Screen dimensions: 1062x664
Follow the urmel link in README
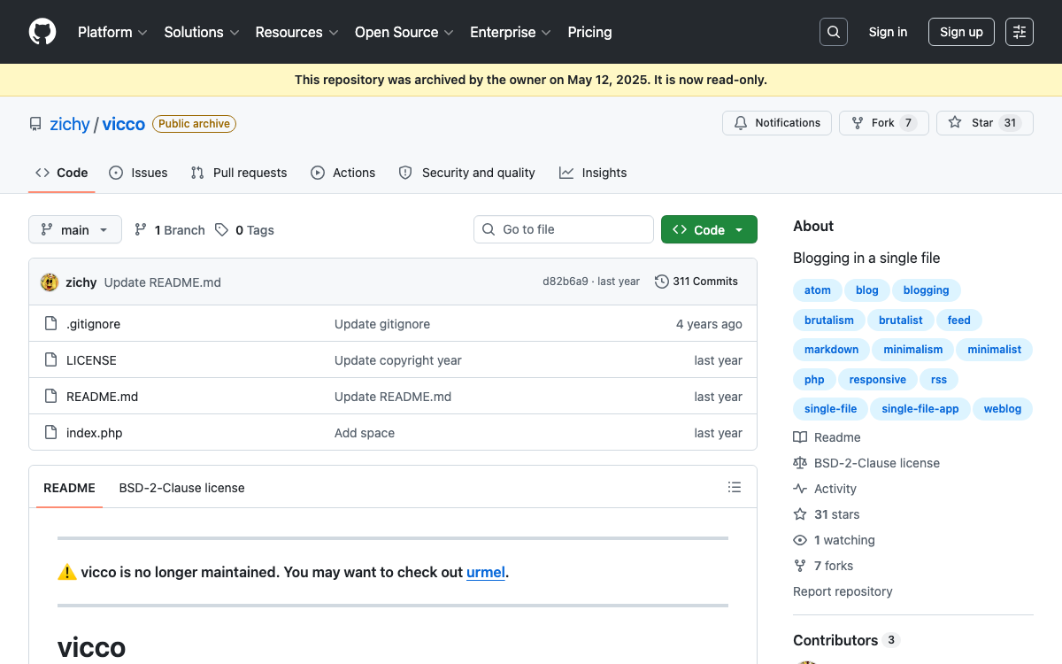(x=486, y=572)
